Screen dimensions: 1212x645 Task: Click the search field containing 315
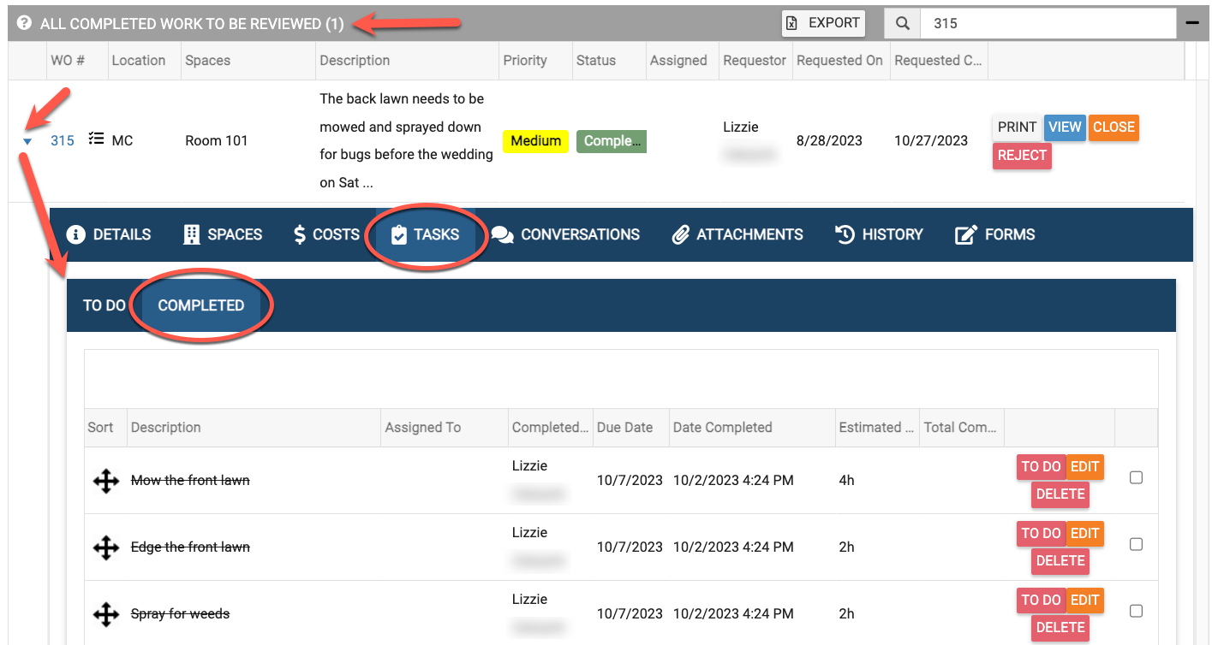1047,23
